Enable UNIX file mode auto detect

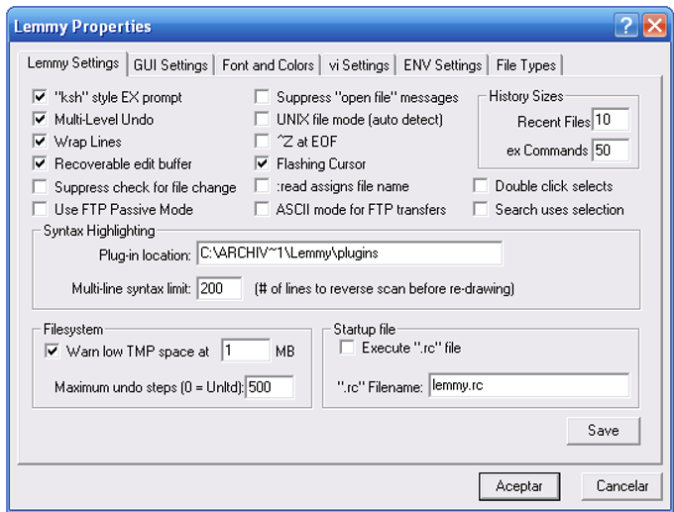tap(262, 120)
